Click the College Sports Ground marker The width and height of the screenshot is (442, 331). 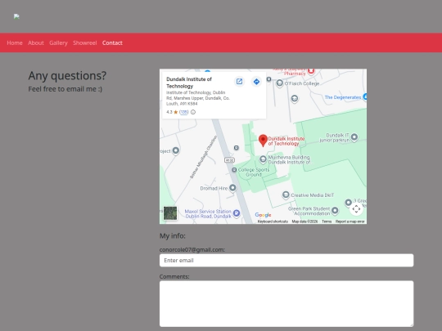click(234, 170)
